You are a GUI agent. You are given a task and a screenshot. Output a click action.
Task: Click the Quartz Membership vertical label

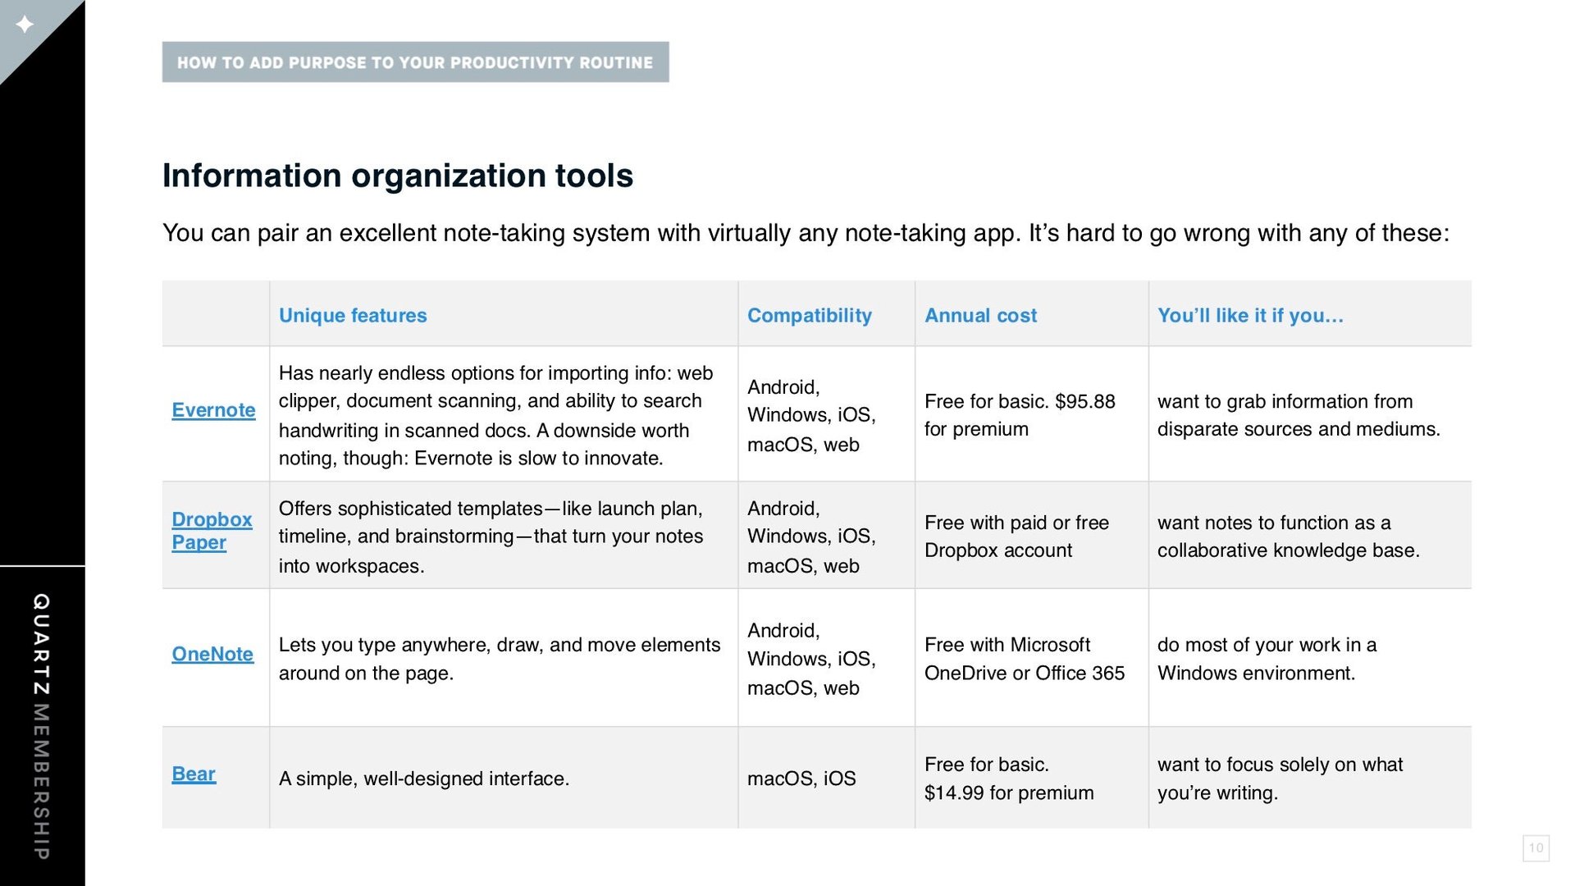[41, 727]
